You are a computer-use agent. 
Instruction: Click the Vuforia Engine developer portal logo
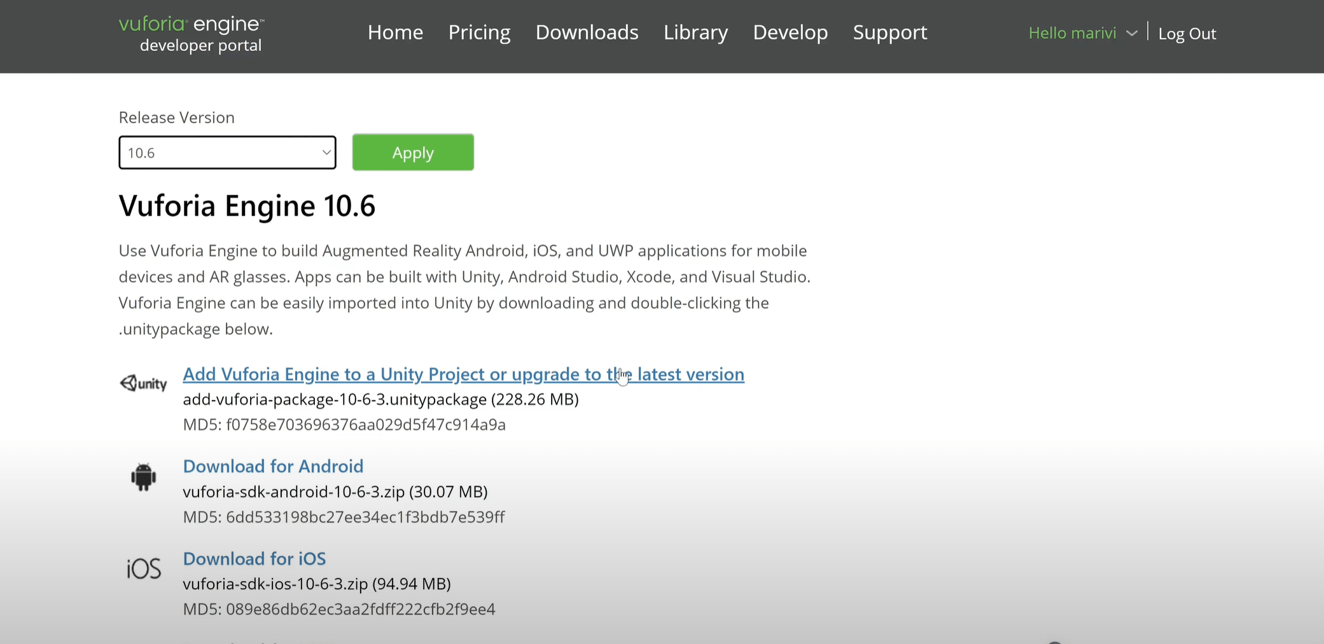[192, 34]
